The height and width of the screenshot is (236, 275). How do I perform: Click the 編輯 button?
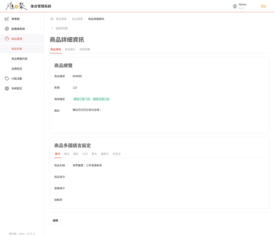click(55, 220)
